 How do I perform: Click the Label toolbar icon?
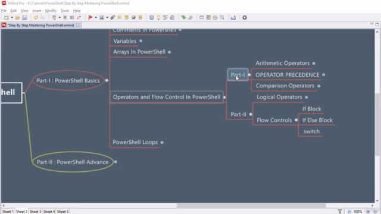coord(120,17)
